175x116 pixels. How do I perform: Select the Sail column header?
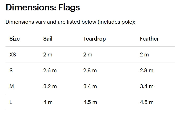48,39
